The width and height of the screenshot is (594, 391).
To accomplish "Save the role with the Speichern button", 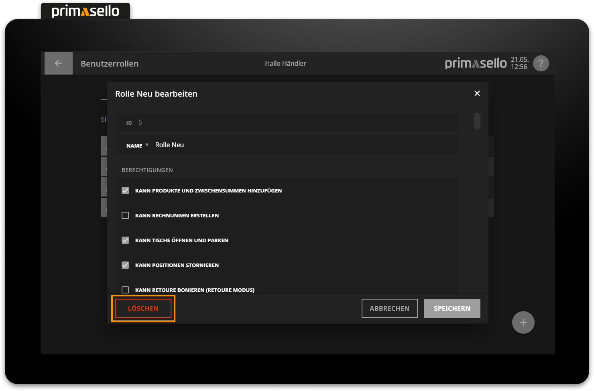I will pyautogui.click(x=452, y=308).
